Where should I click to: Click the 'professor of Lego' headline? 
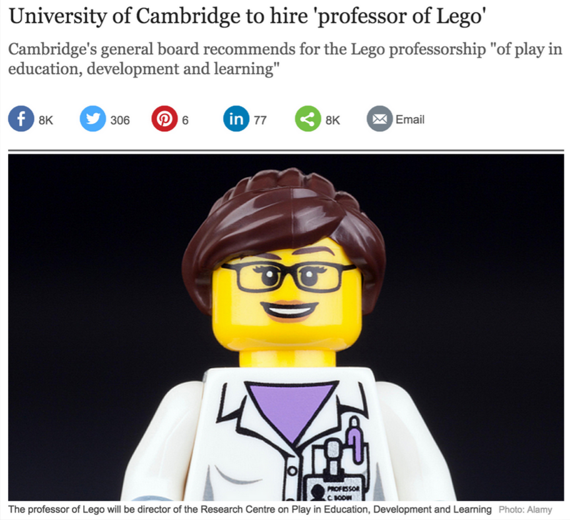[x=247, y=16]
